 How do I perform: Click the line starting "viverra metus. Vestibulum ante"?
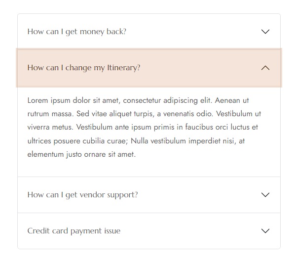pyautogui.click(x=143, y=127)
